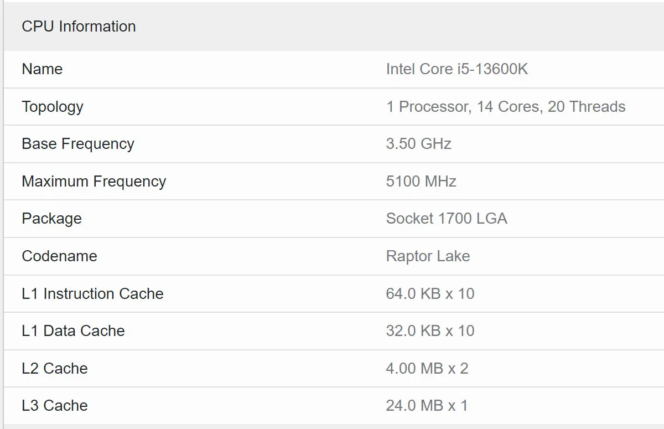Select the 32.0 KB x 10 value
The image size is (664, 429).
tap(430, 331)
